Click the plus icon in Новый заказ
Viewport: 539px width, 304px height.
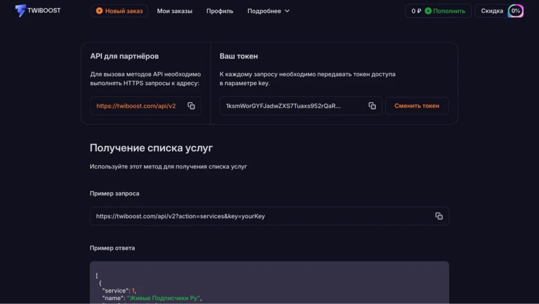[x=99, y=11]
